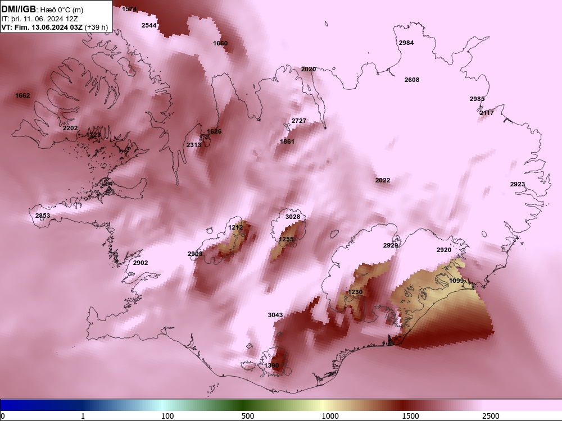
Task: Click the color scale label 2500
Action: coord(491,416)
